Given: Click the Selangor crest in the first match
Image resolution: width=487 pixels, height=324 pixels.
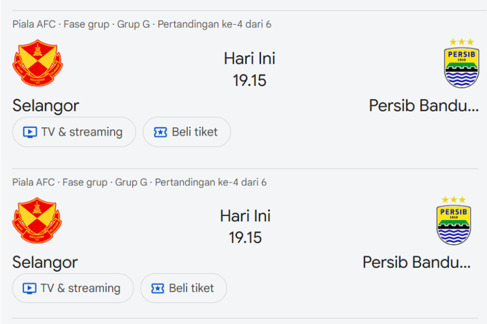Looking at the screenshot, I should pos(37,63).
